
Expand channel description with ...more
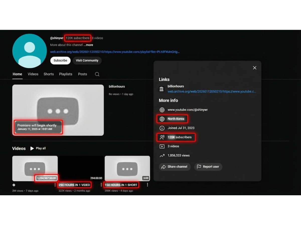tap(88, 45)
